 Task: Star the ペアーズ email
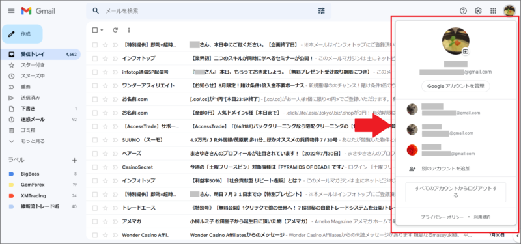click(x=106, y=154)
